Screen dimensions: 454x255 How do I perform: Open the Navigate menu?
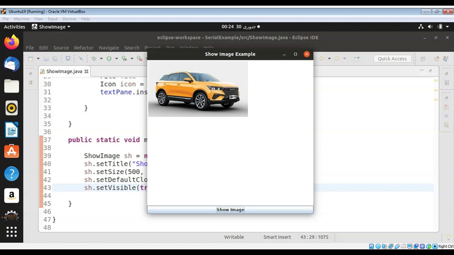pyautogui.click(x=109, y=47)
